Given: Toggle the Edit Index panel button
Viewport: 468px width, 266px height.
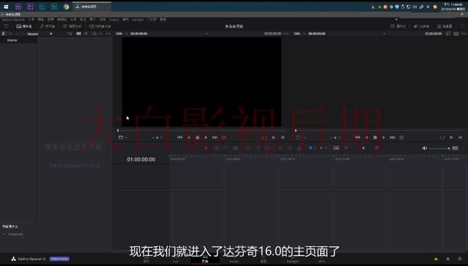Looking at the screenshot, I should [72, 27].
